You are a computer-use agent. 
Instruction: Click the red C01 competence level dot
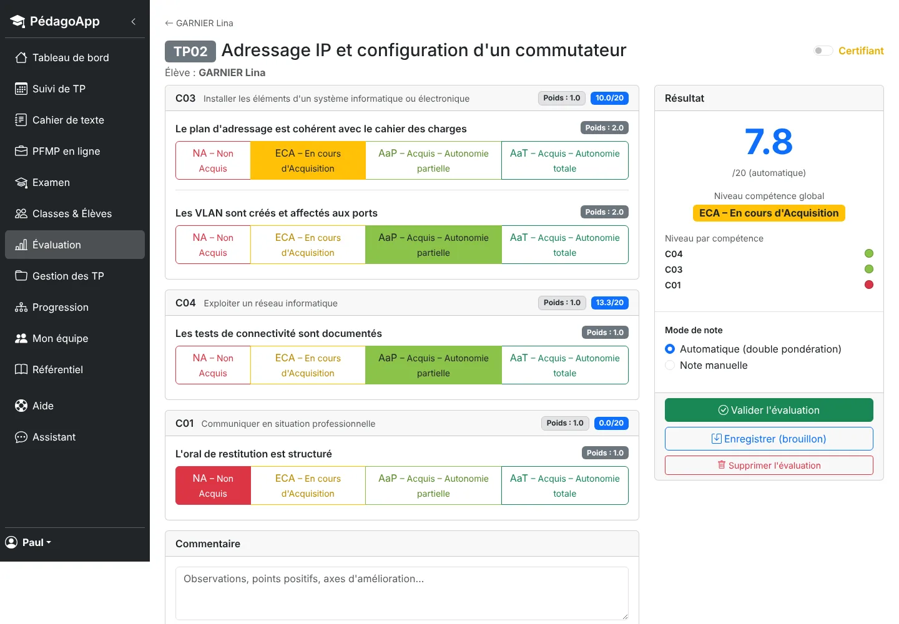(x=869, y=285)
